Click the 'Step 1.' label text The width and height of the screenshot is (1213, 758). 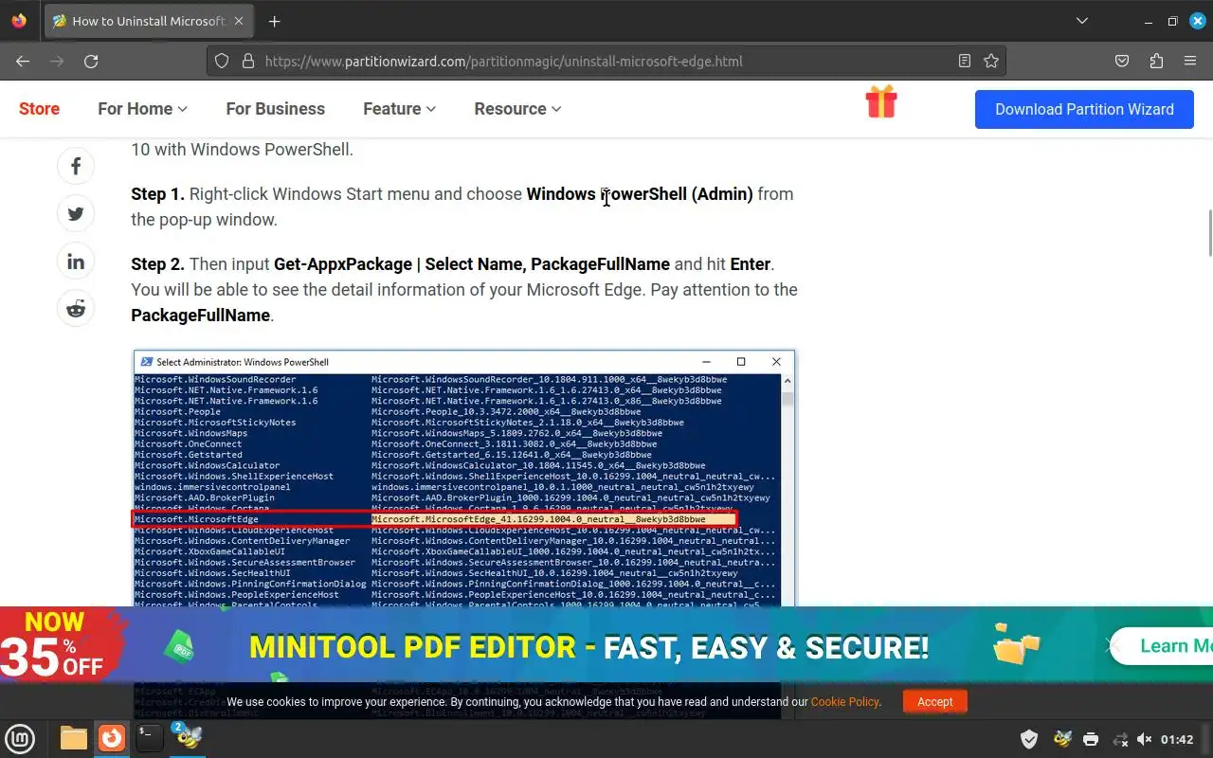[x=157, y=194]
